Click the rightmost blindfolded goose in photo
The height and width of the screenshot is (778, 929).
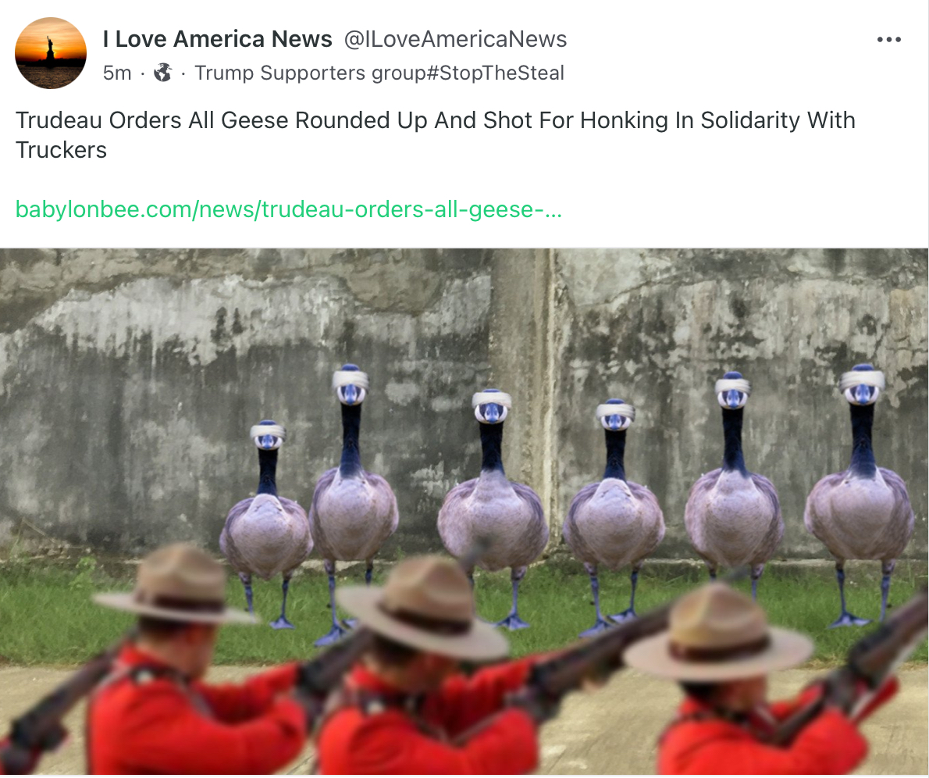pyautogui.click(x=860, y=495)
